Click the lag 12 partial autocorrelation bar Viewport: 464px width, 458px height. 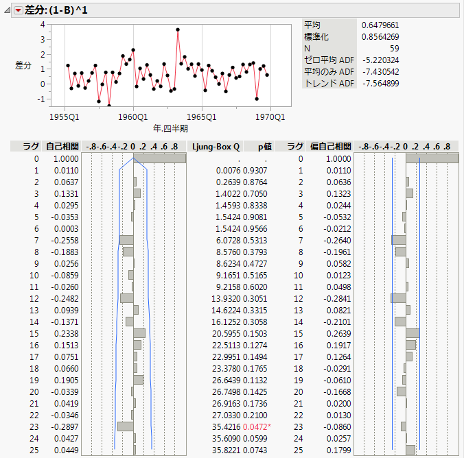pyautogui.click(x=398, y=298)
